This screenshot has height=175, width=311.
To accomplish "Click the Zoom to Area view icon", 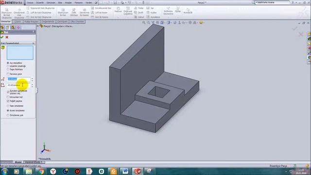I will tap(148, 23).
